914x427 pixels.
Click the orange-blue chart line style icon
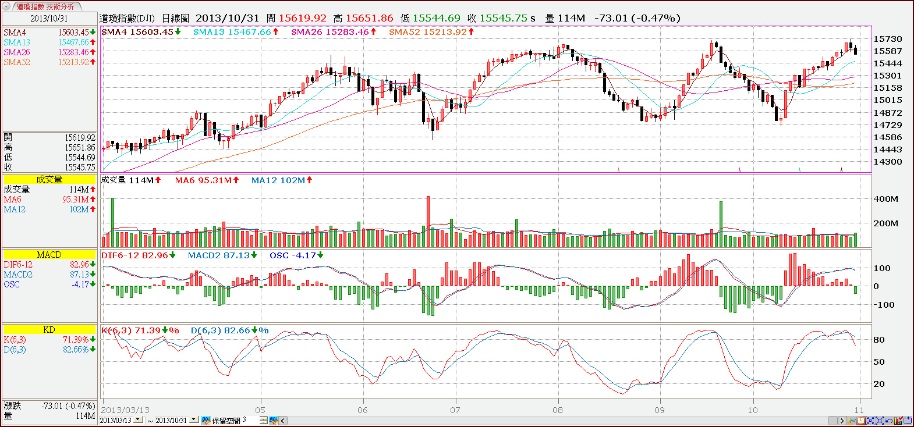(851, 421)
